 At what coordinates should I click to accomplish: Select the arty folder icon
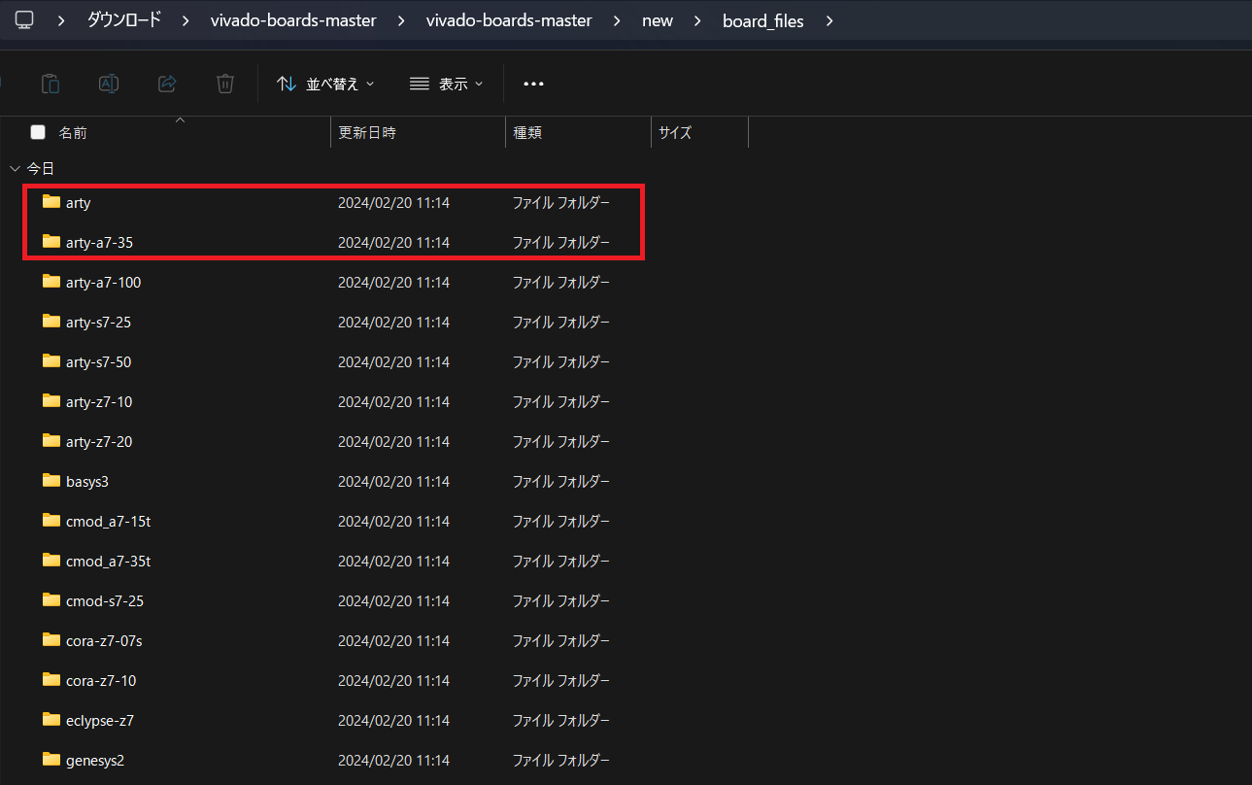click(x=51, y=202)
